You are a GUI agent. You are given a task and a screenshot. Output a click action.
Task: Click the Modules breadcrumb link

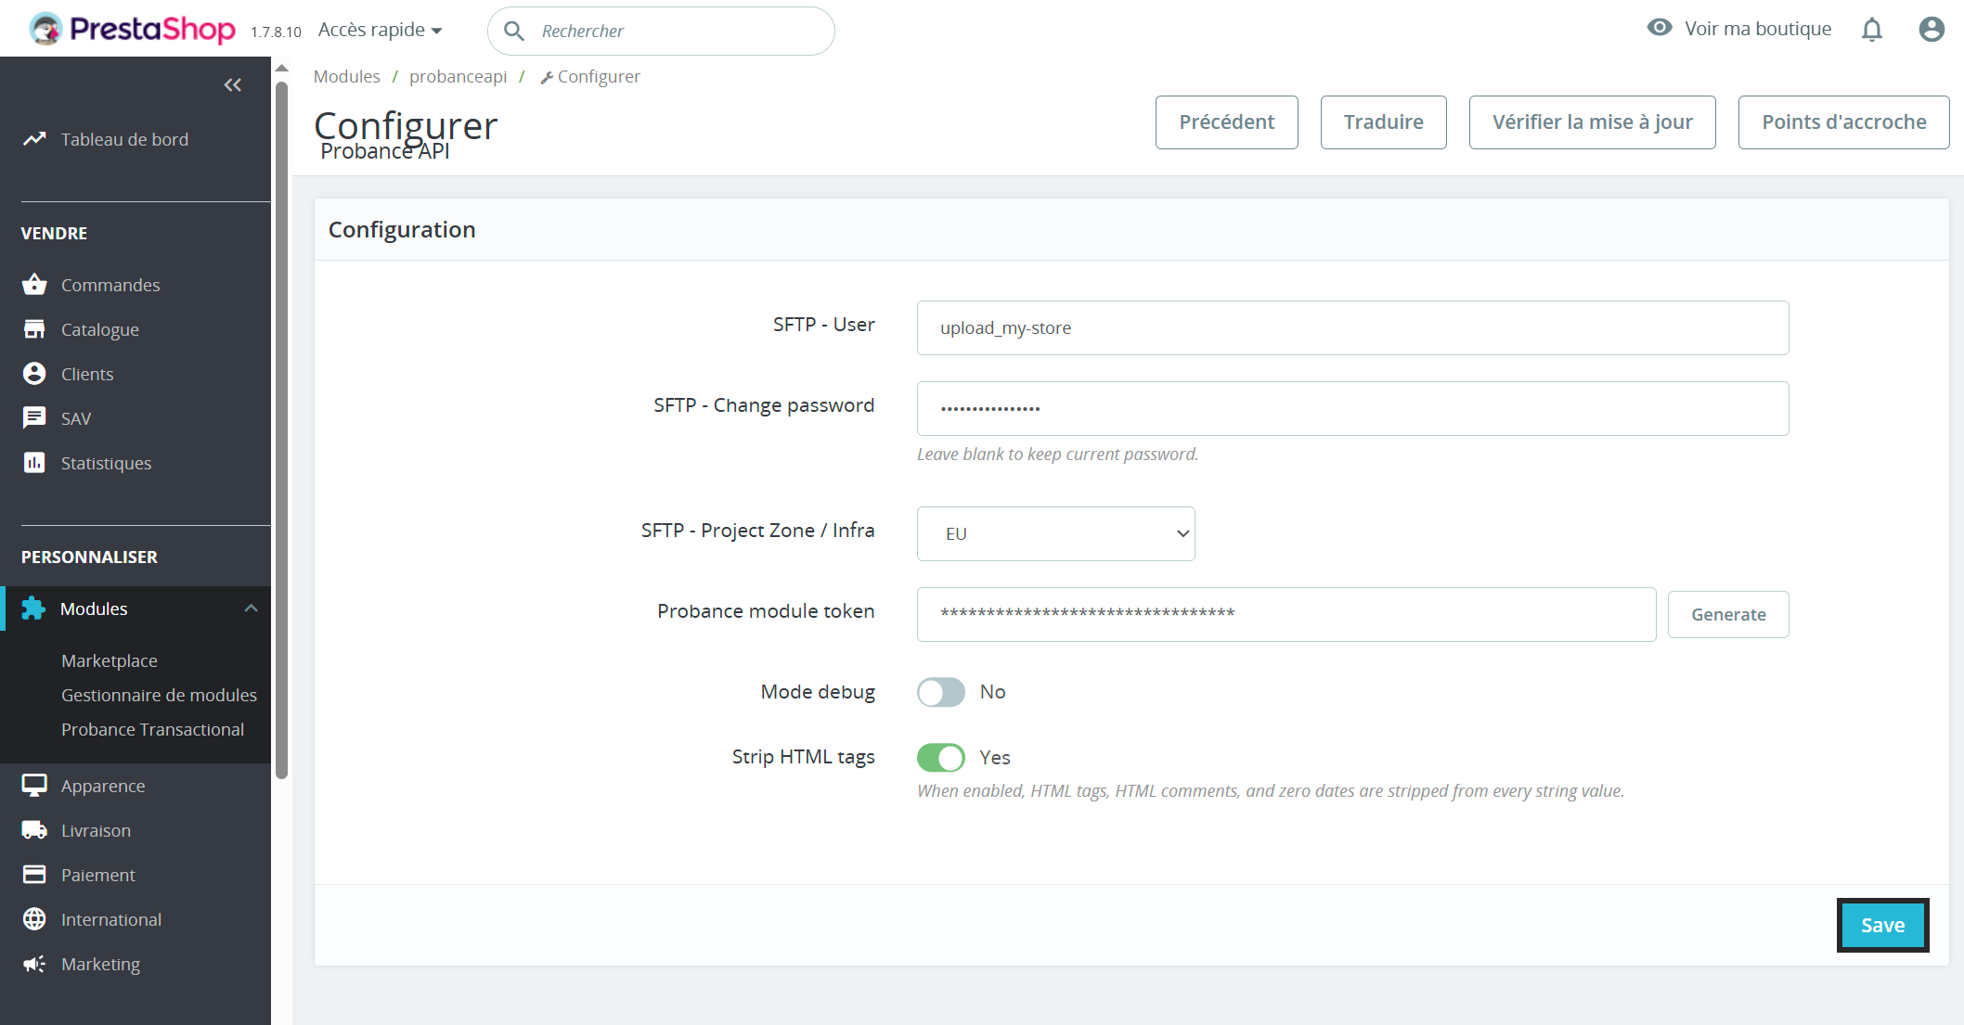click(x=346, y=77)
